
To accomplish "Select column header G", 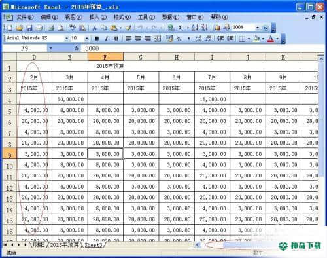I will click(141, 57).
